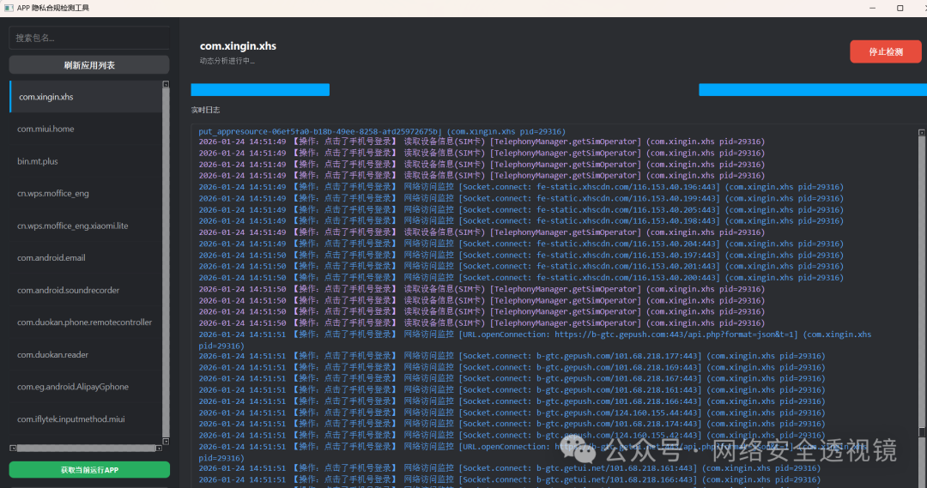
Task: Click the package name search field
Action: [89, 38]
